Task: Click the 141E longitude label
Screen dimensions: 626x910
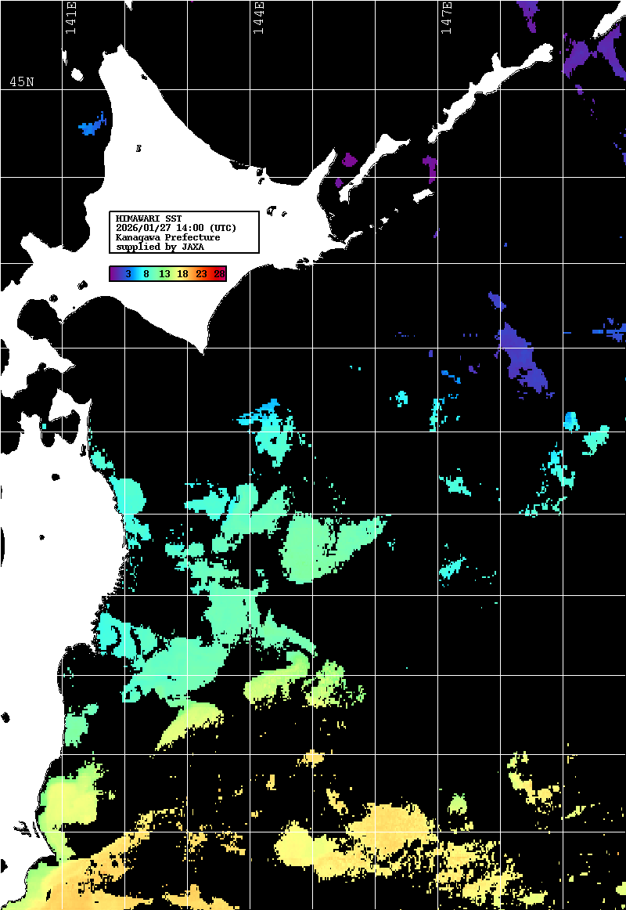Action: click(x=70, y=19)
